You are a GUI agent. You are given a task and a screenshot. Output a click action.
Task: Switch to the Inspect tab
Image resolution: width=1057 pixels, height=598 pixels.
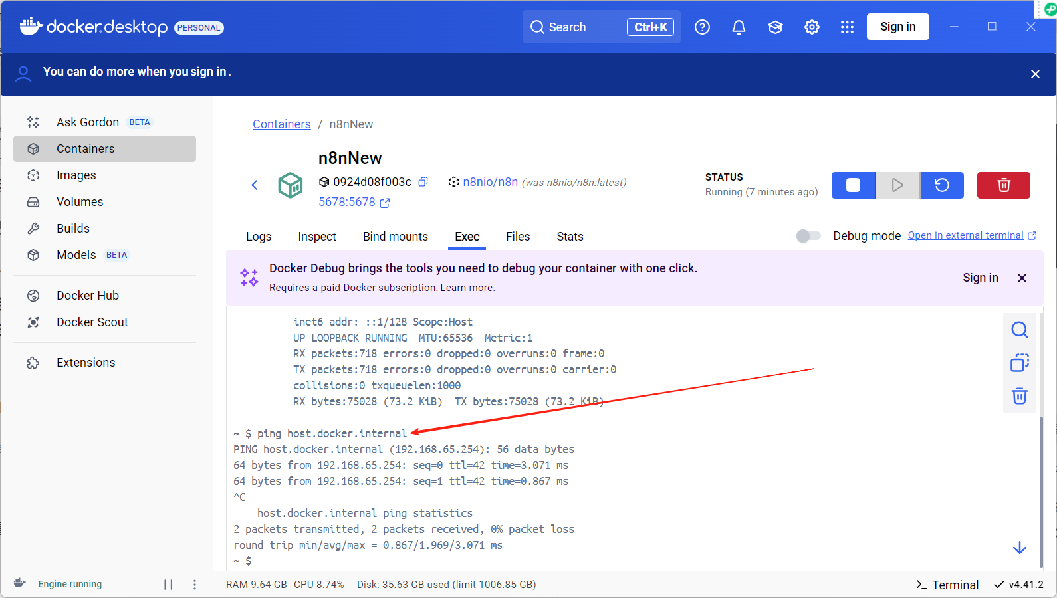click(317, 237)
